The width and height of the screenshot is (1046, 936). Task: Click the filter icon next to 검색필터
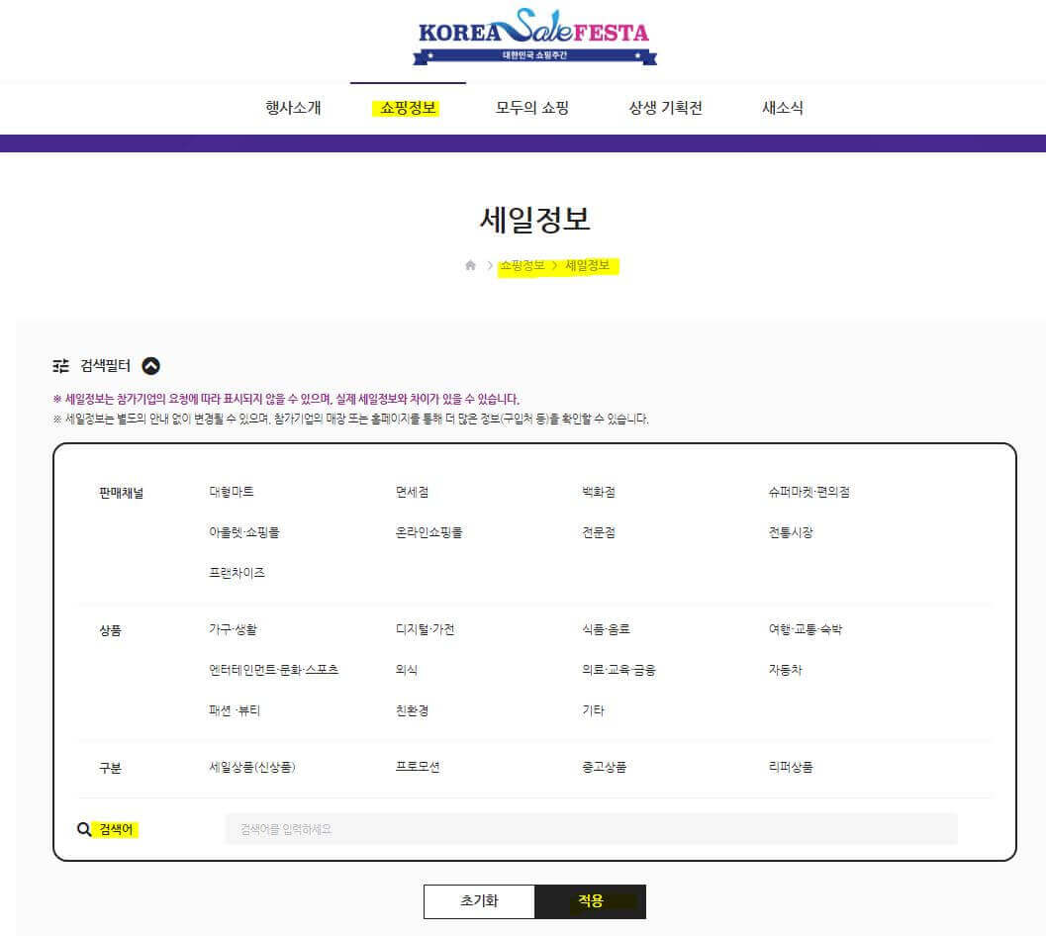pos(62,365)
